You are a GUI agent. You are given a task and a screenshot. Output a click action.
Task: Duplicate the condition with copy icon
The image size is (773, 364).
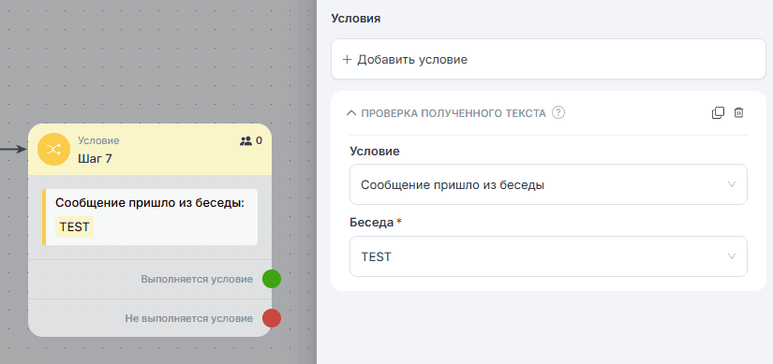(718, 113)
